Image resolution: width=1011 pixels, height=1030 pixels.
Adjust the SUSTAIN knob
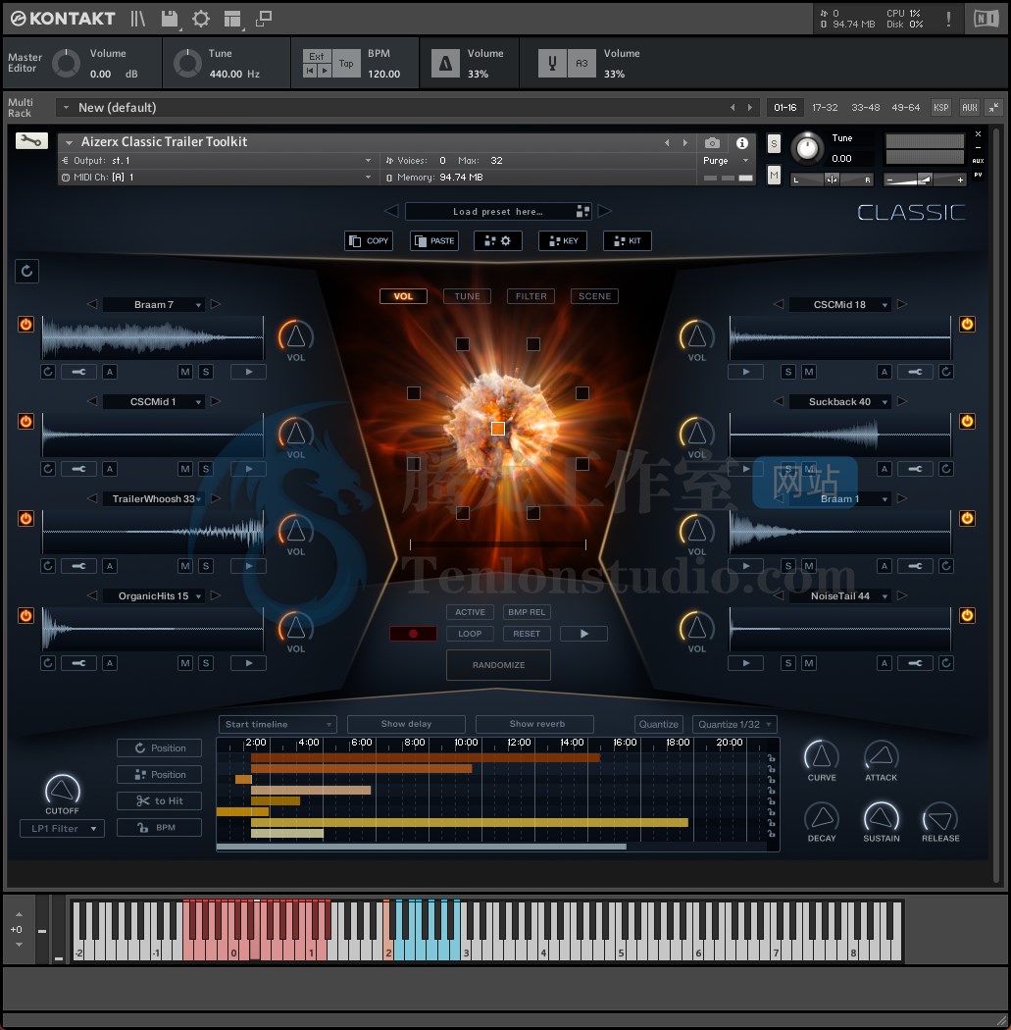tap(881, 818)
